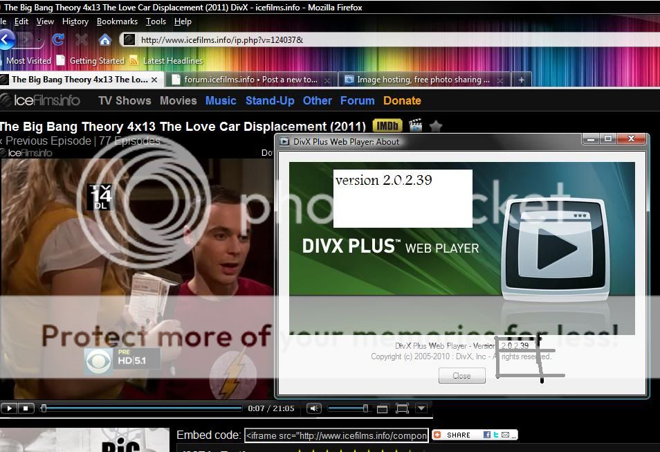Viewport: 660px width, 452px height.
Task: Open the Help menu
Action: (183, 21)
